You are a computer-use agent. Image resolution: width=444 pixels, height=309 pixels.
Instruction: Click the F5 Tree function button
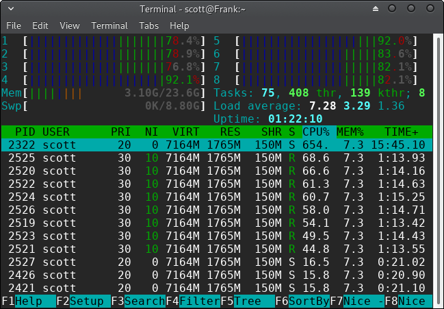248,301
